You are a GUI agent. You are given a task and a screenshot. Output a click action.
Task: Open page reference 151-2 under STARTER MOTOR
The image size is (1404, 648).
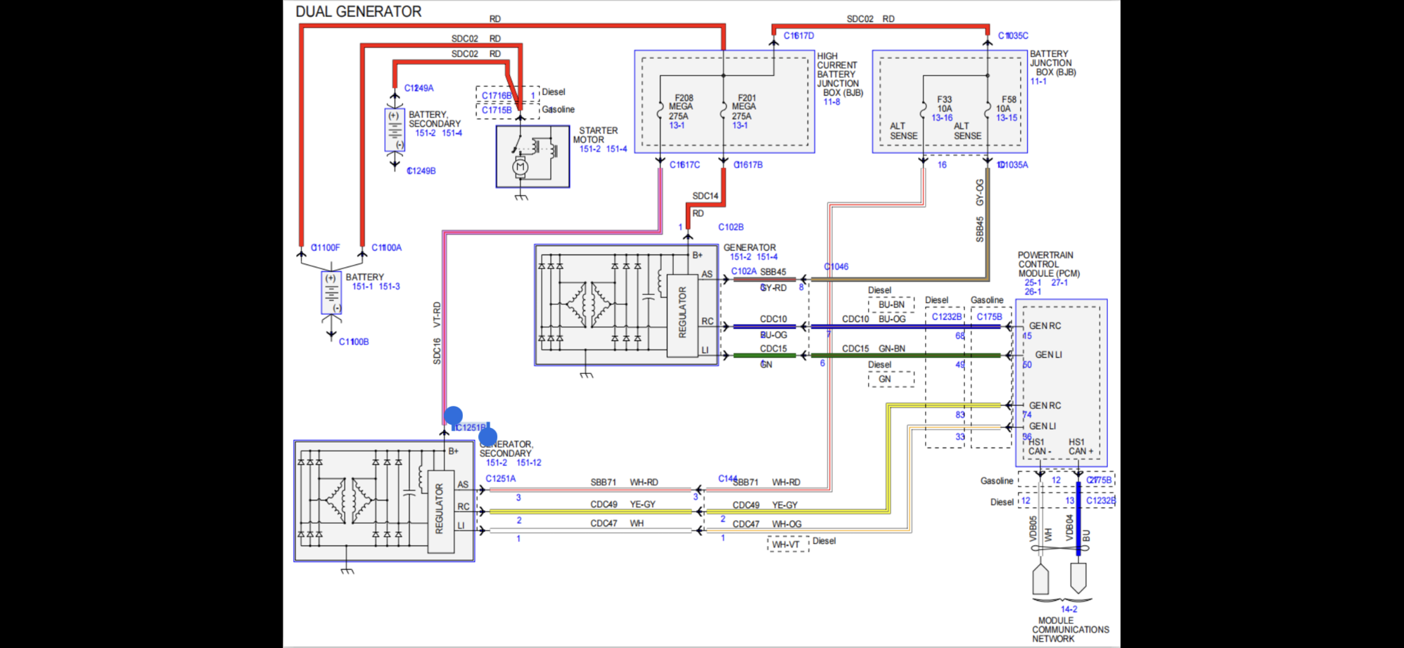(591, 149)
